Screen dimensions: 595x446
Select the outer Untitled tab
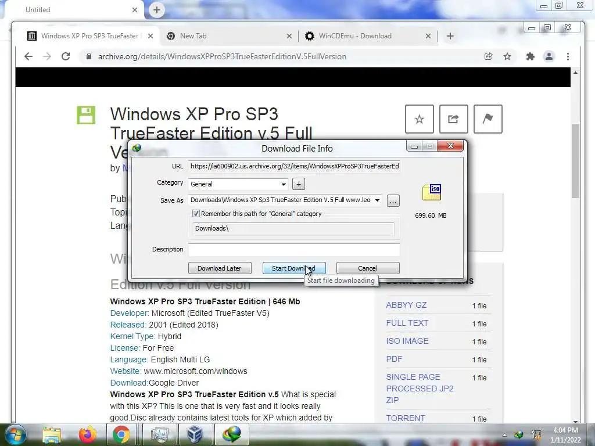coord(72,10)
